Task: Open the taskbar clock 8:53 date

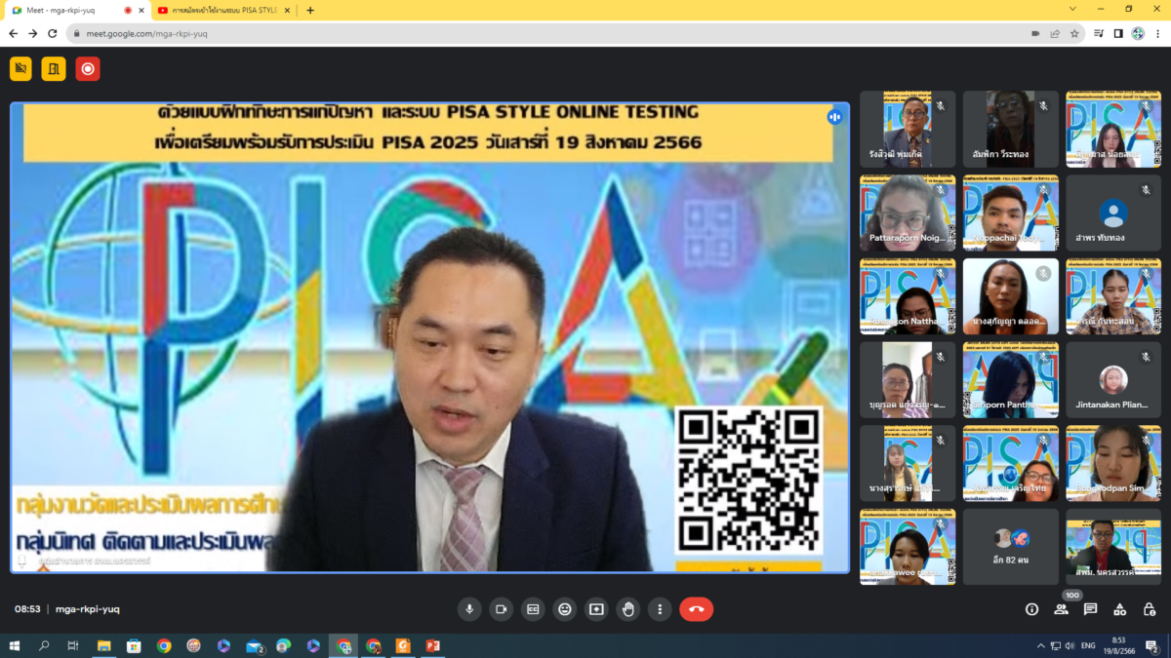Action: click(x=1118, y=645)
